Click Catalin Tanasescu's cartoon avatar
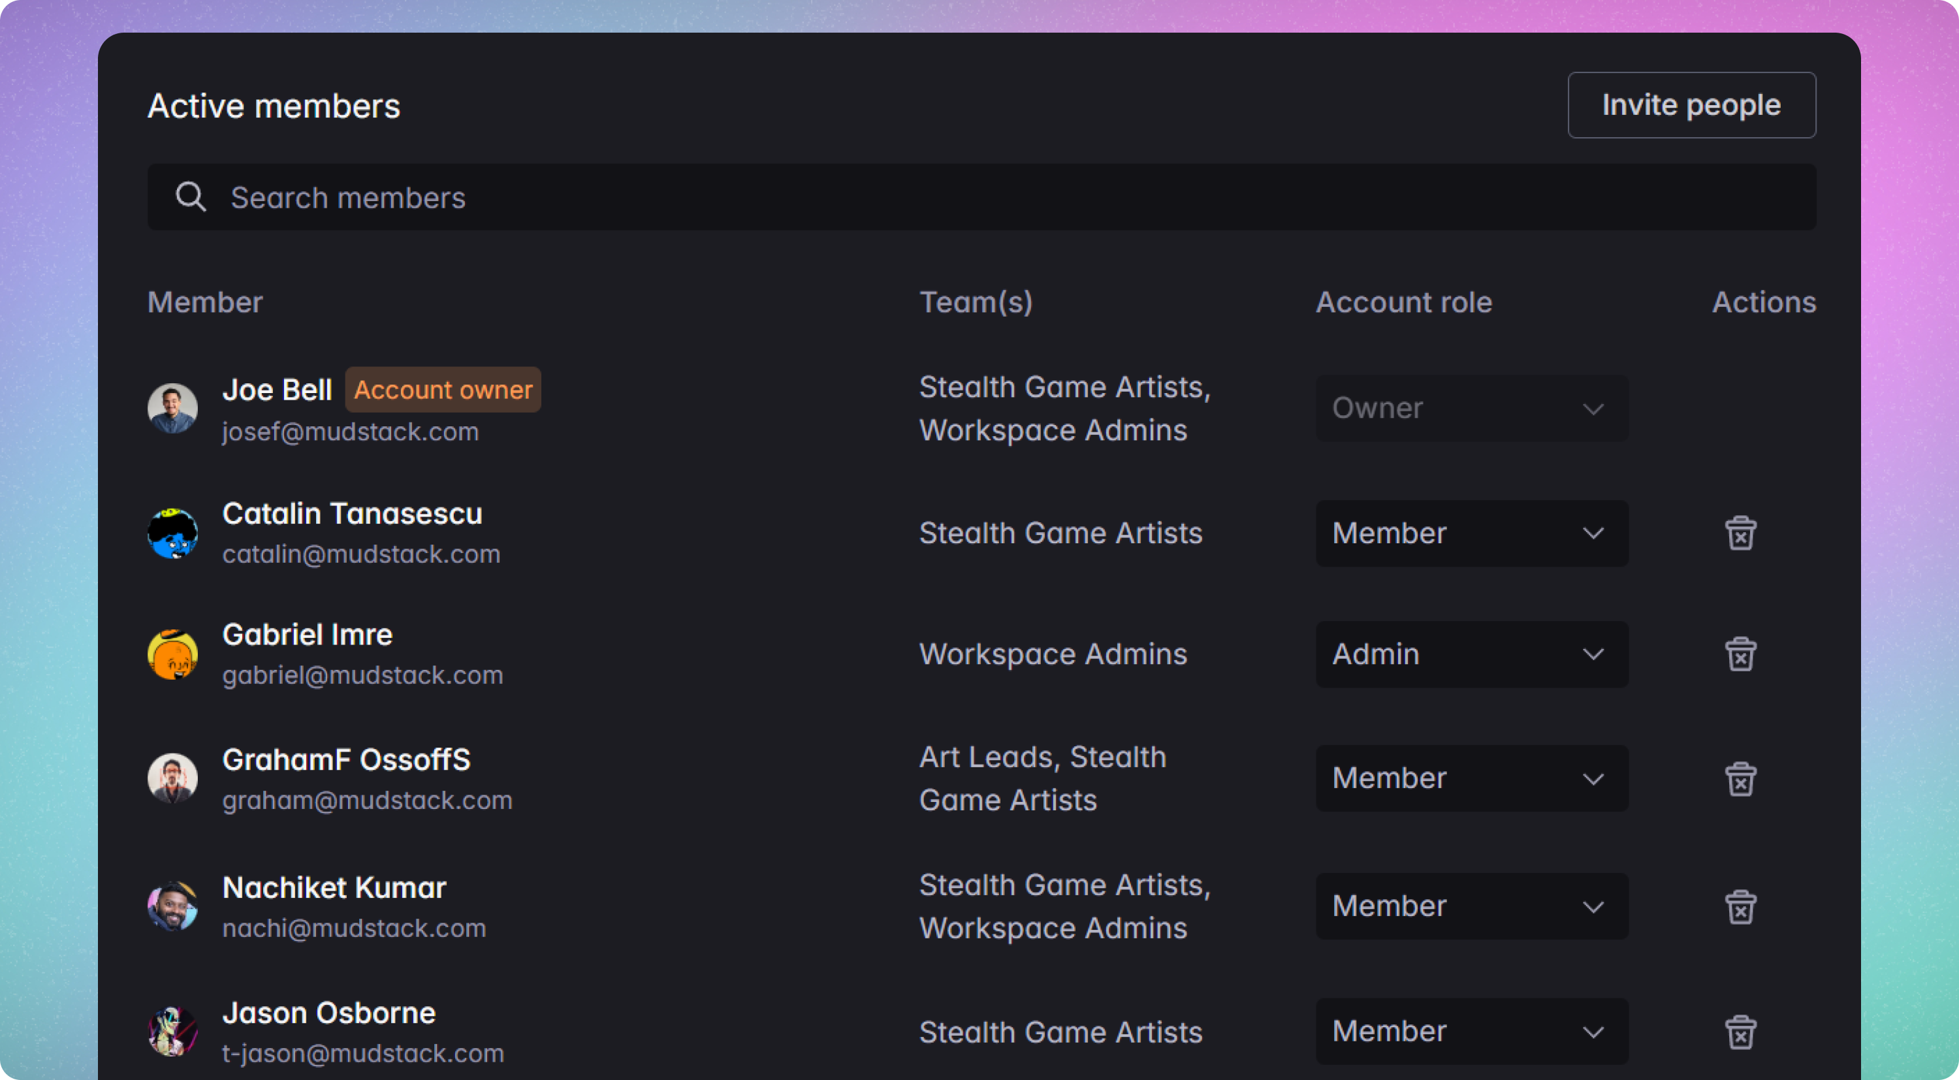The height and width of the screenshot is (1080, 1959). coord(174,533)
